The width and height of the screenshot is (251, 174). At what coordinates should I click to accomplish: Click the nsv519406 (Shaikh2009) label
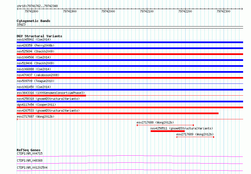(36, 63)
